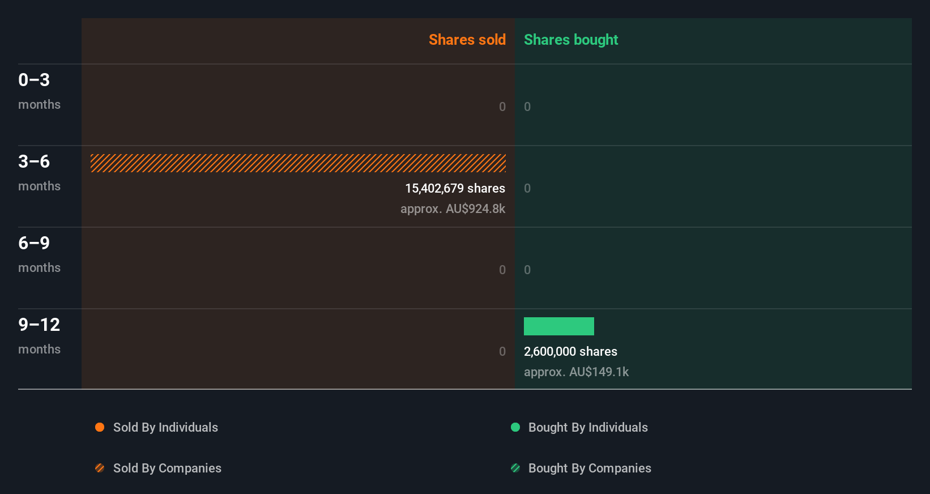Viewport: 930px width, 494px height.
Task: Select the striped orange 3–6 months sold bar
Action: (298, 163)
